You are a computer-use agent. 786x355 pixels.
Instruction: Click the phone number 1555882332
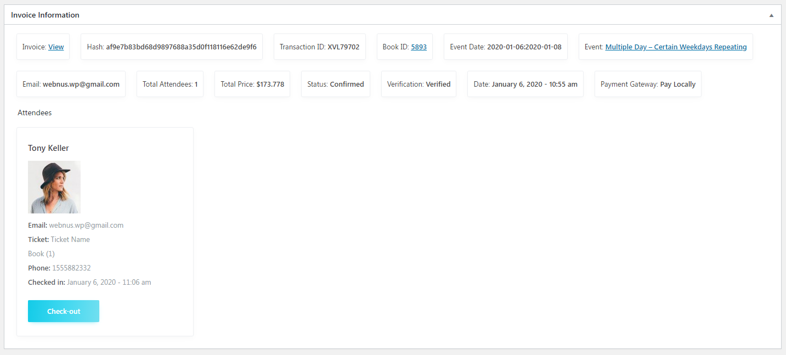tap(71, 268)
